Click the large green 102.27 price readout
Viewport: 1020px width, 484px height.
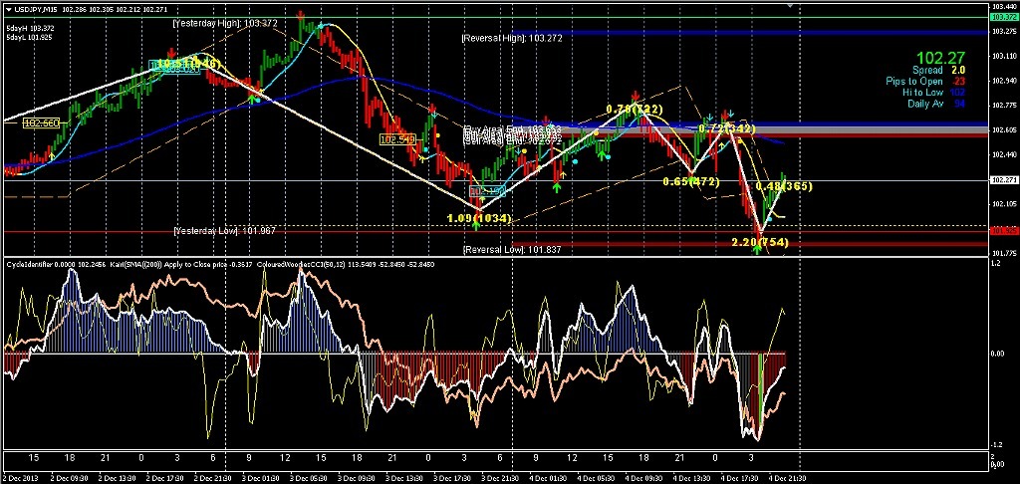point(940,58)
